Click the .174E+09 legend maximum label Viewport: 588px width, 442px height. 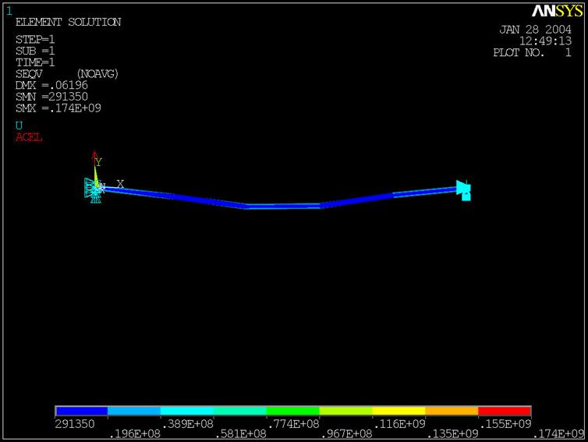(558, 434)
